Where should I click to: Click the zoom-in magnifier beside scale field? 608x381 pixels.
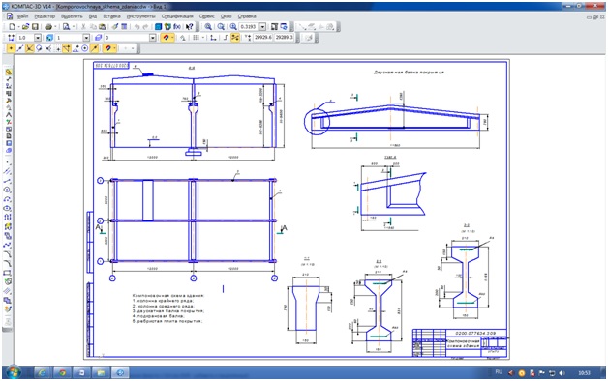(x=233, y=27)
